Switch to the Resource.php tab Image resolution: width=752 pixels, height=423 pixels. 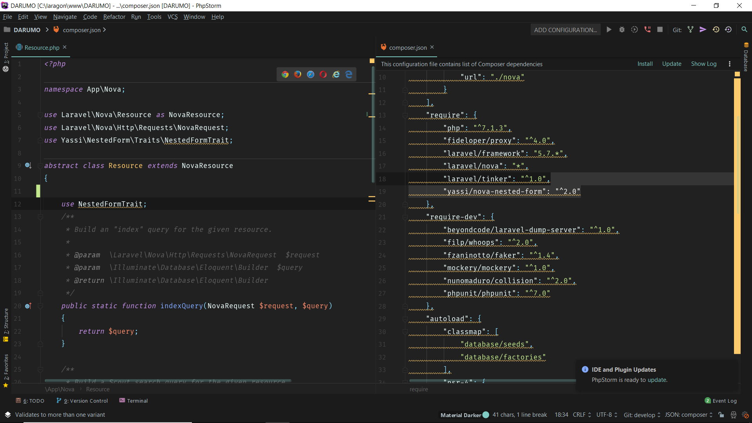click(x=42, y=47)
